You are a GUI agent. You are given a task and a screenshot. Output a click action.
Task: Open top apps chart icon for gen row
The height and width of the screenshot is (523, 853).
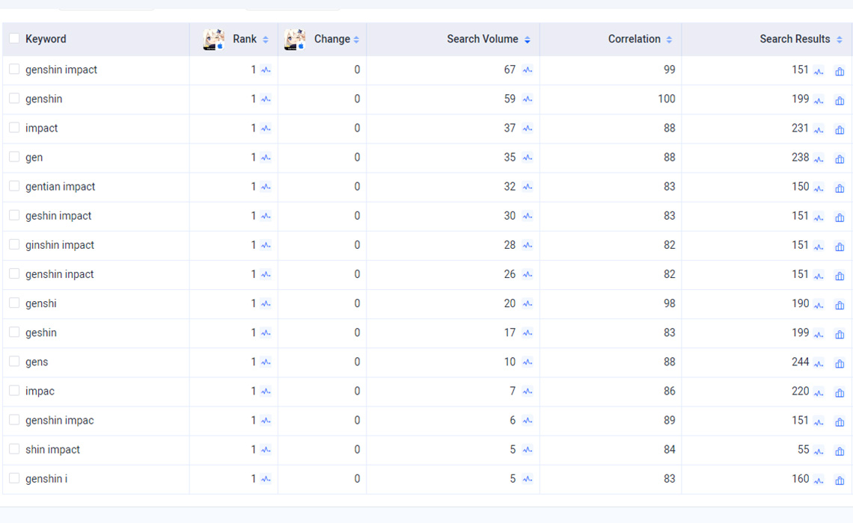(x=840, y=159)
